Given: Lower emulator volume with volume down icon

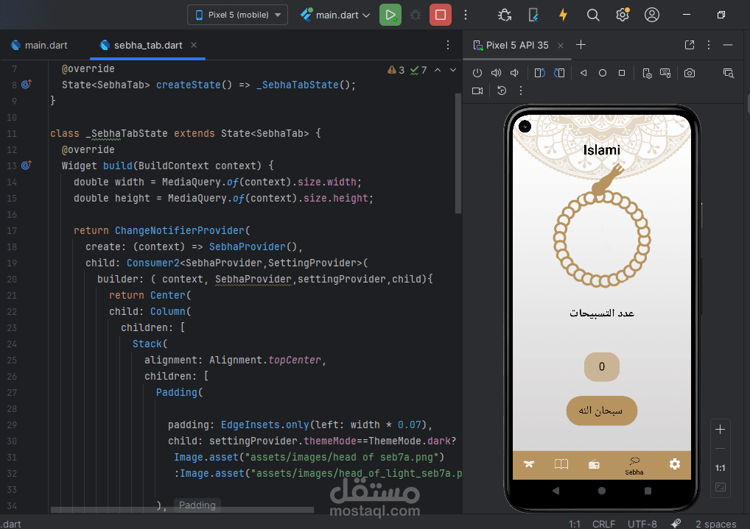Looking at the screenshot, I should click(x=515, y=73).
